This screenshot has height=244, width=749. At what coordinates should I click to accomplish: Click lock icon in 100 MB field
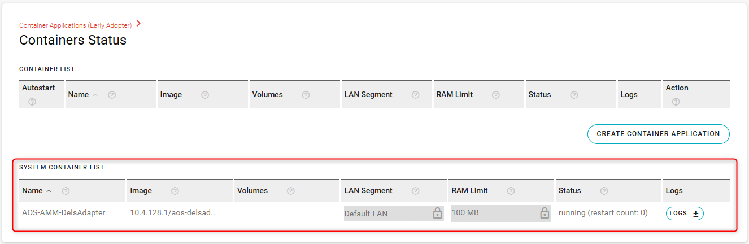(544, 213)
